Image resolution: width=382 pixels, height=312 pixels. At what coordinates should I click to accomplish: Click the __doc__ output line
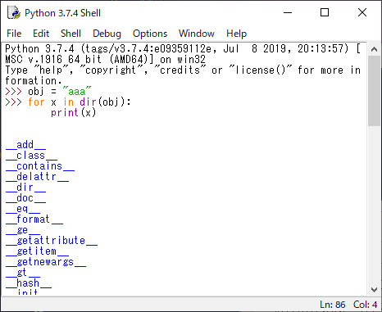pos(25,198)
